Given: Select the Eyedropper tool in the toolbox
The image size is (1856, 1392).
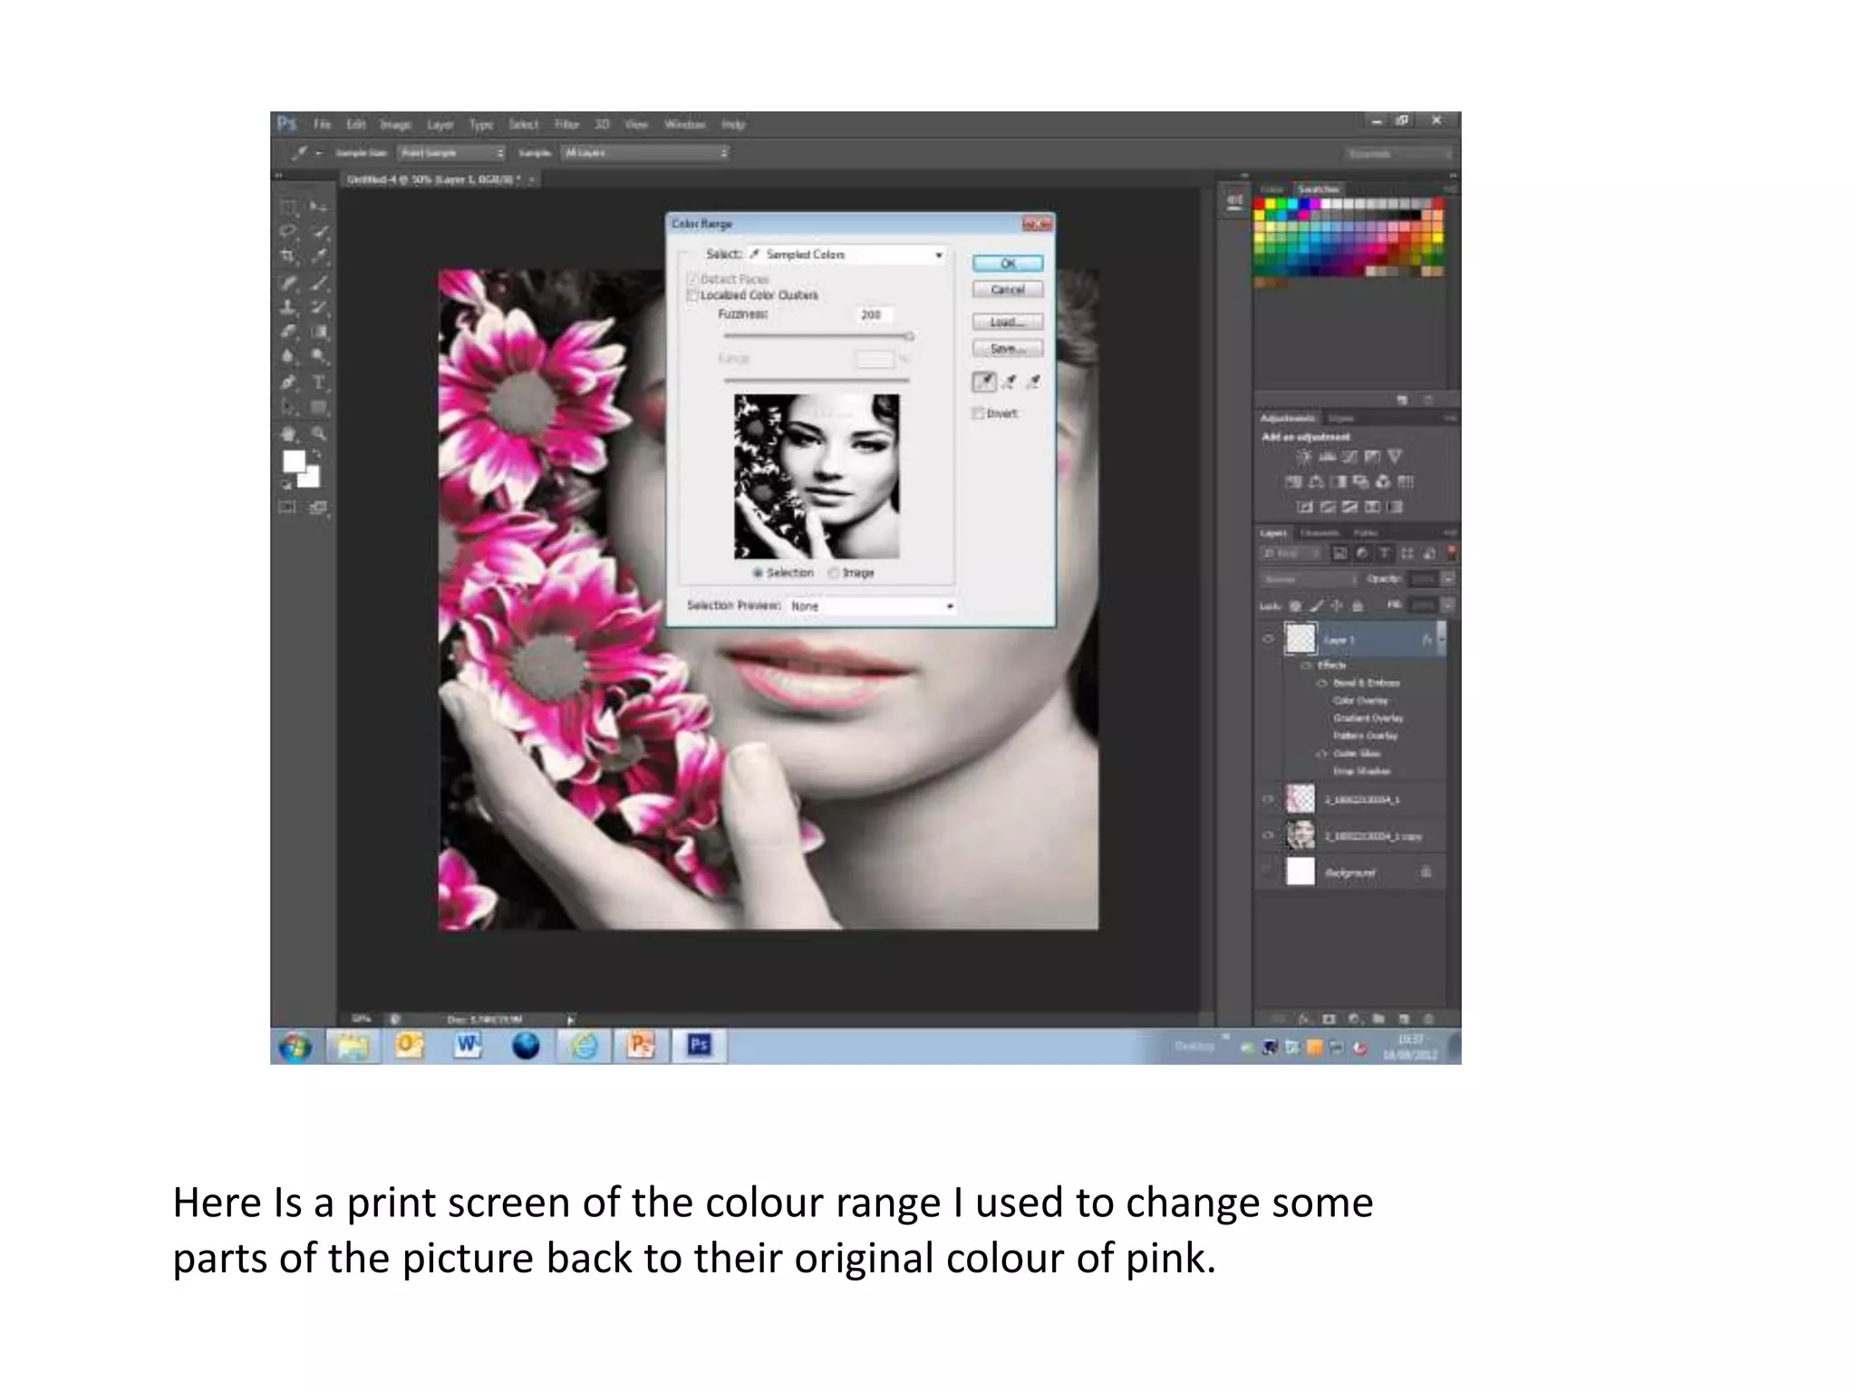Looking at the screenshot, I should point(318,256).
